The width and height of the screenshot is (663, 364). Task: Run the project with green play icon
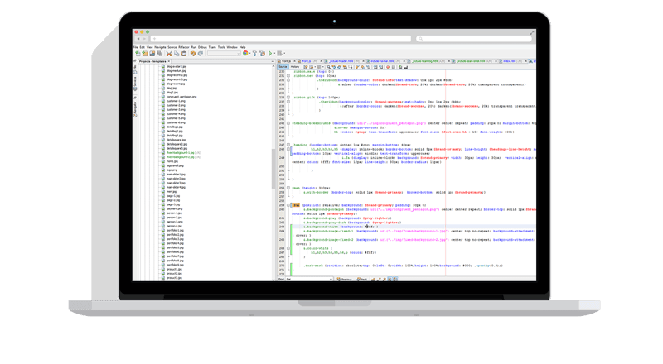(270, 54)
